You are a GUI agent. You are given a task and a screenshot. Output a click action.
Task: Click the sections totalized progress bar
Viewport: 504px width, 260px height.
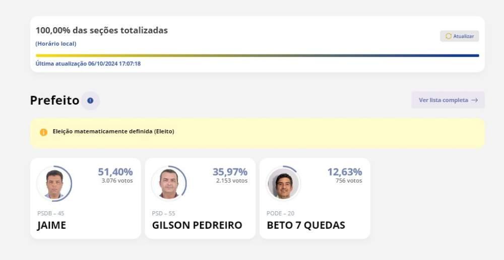coord(257,55)
